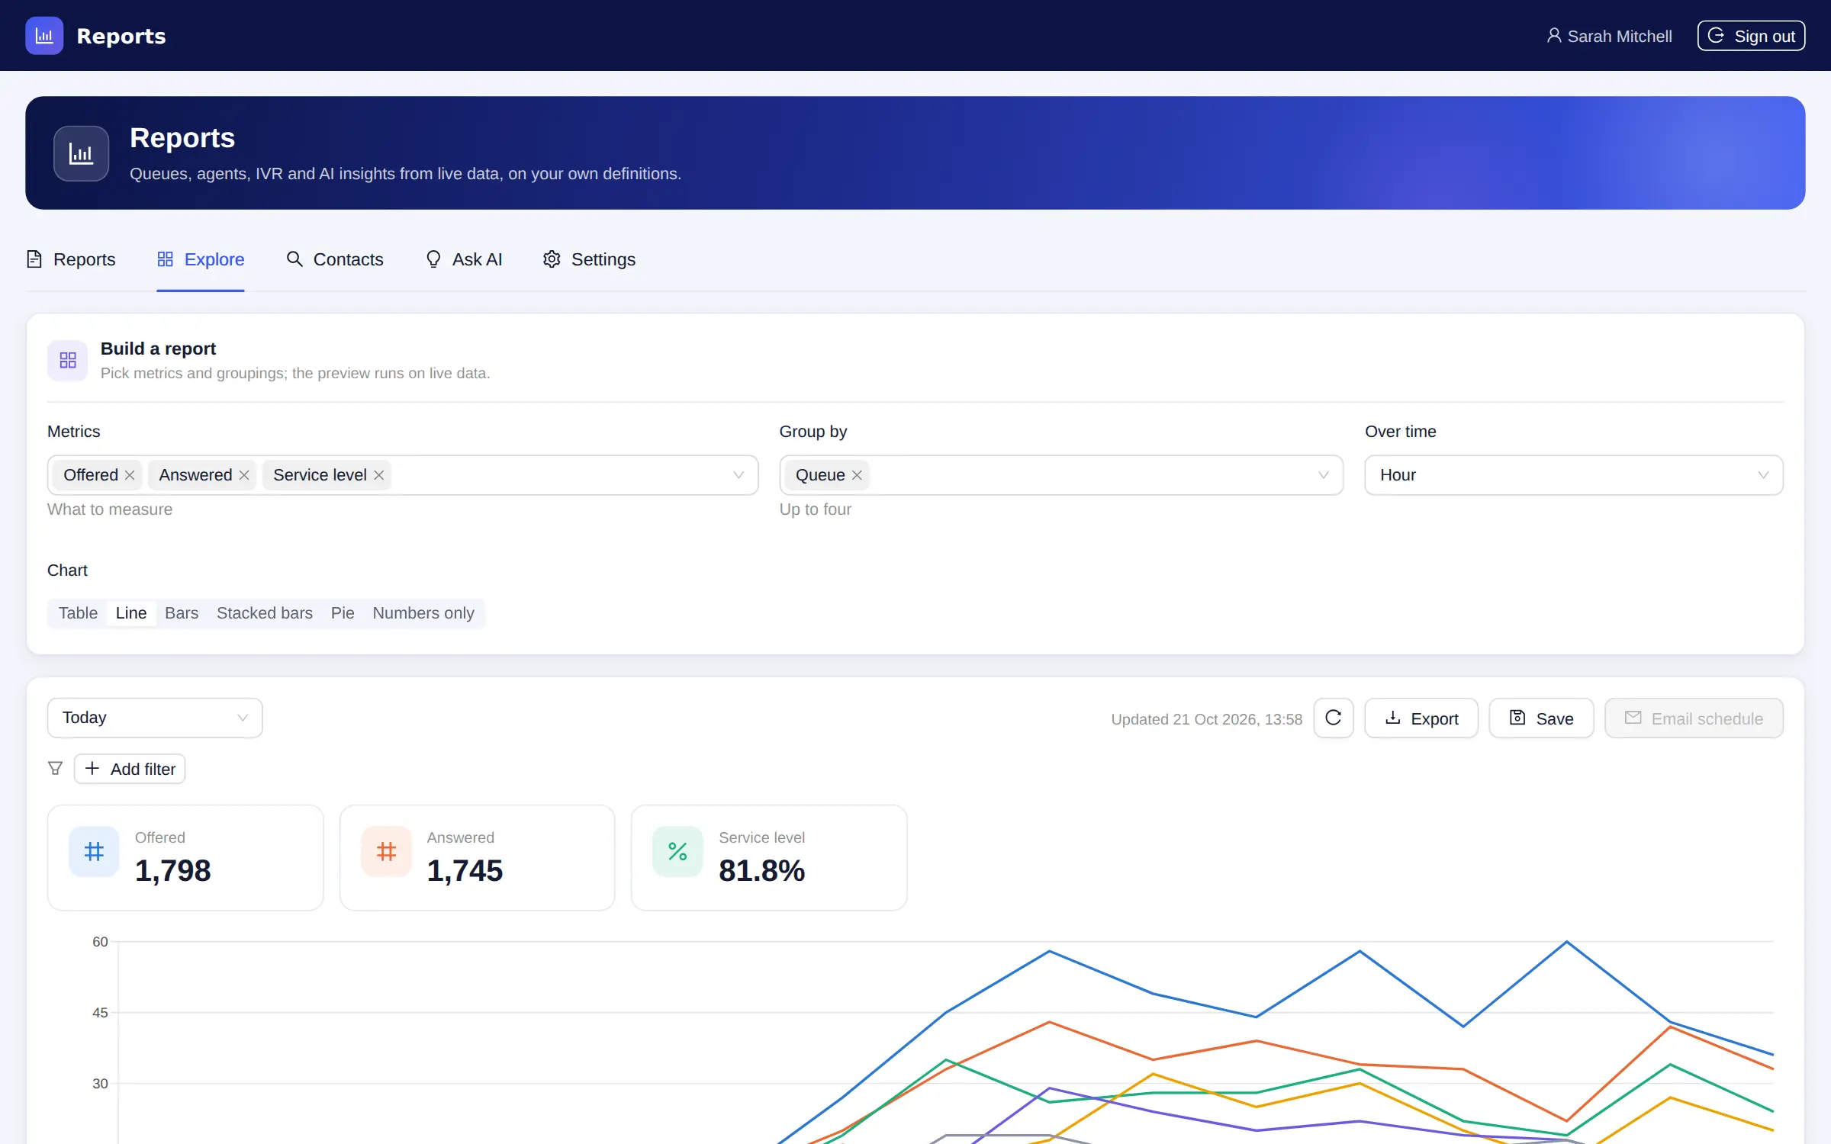Save the current report
Image resolution: width=1831 pixels, height=1144 pixels.
pos(1541,718)
